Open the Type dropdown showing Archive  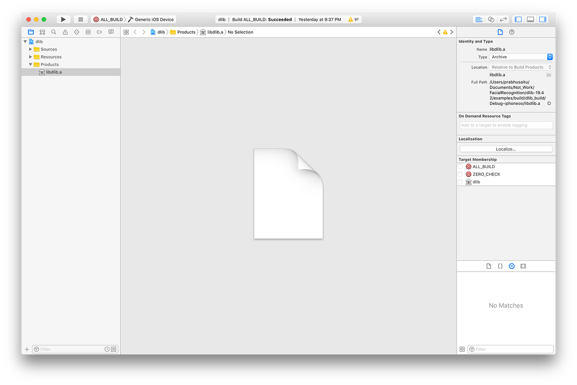521,57
